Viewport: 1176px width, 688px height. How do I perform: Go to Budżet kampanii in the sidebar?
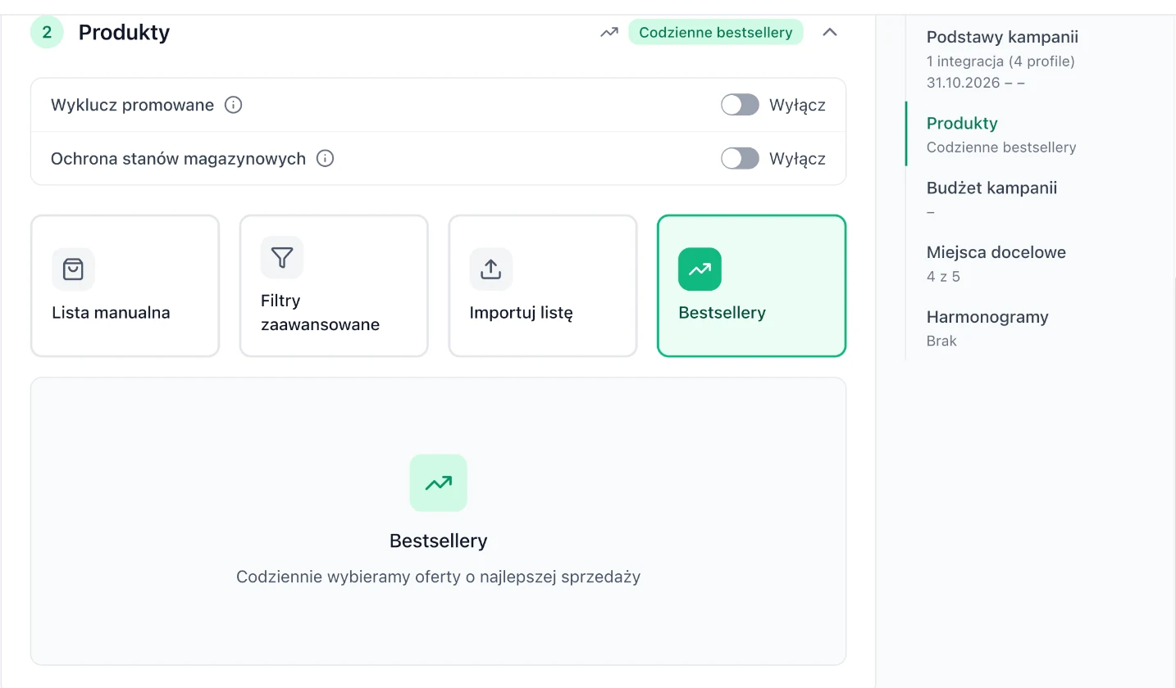(991, 188)
